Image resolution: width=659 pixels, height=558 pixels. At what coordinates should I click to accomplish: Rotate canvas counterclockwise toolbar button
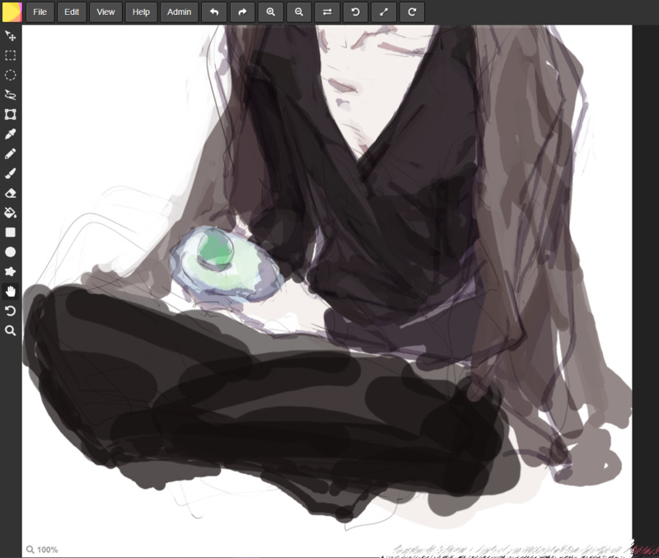pos(356,12)
